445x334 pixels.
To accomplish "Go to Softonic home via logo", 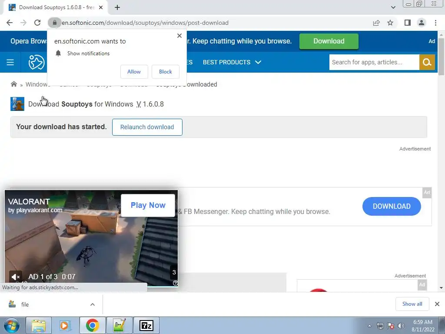I will (37, 62).
